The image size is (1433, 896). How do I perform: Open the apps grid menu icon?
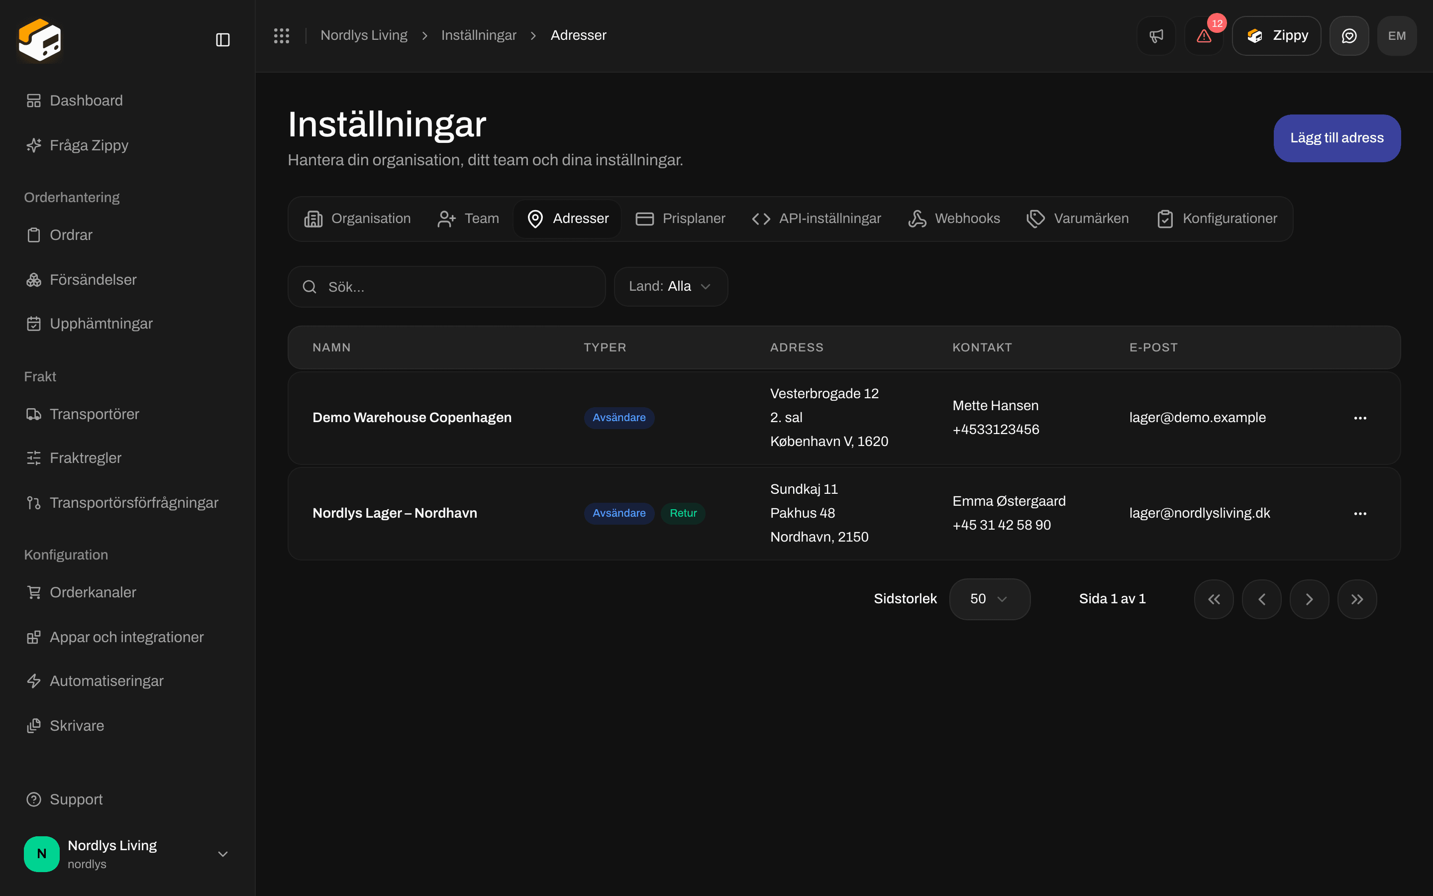[x=281, y=35]
